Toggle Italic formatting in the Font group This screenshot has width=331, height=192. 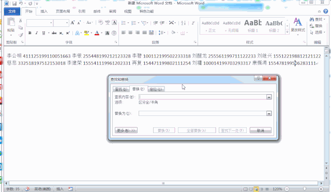(x=37, y=33)
